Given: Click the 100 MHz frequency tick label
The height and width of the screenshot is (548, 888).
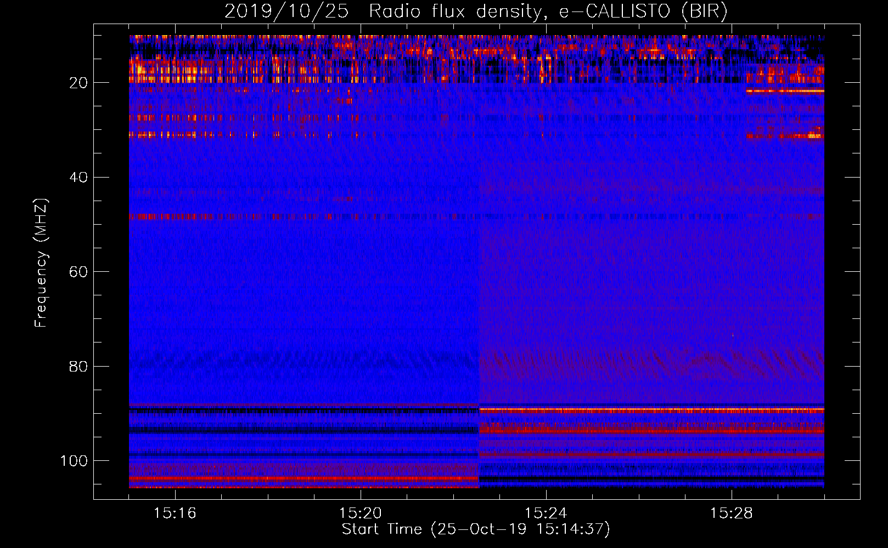Looking at the screenshot, I should pyautogui.click(x=74, y=461).
